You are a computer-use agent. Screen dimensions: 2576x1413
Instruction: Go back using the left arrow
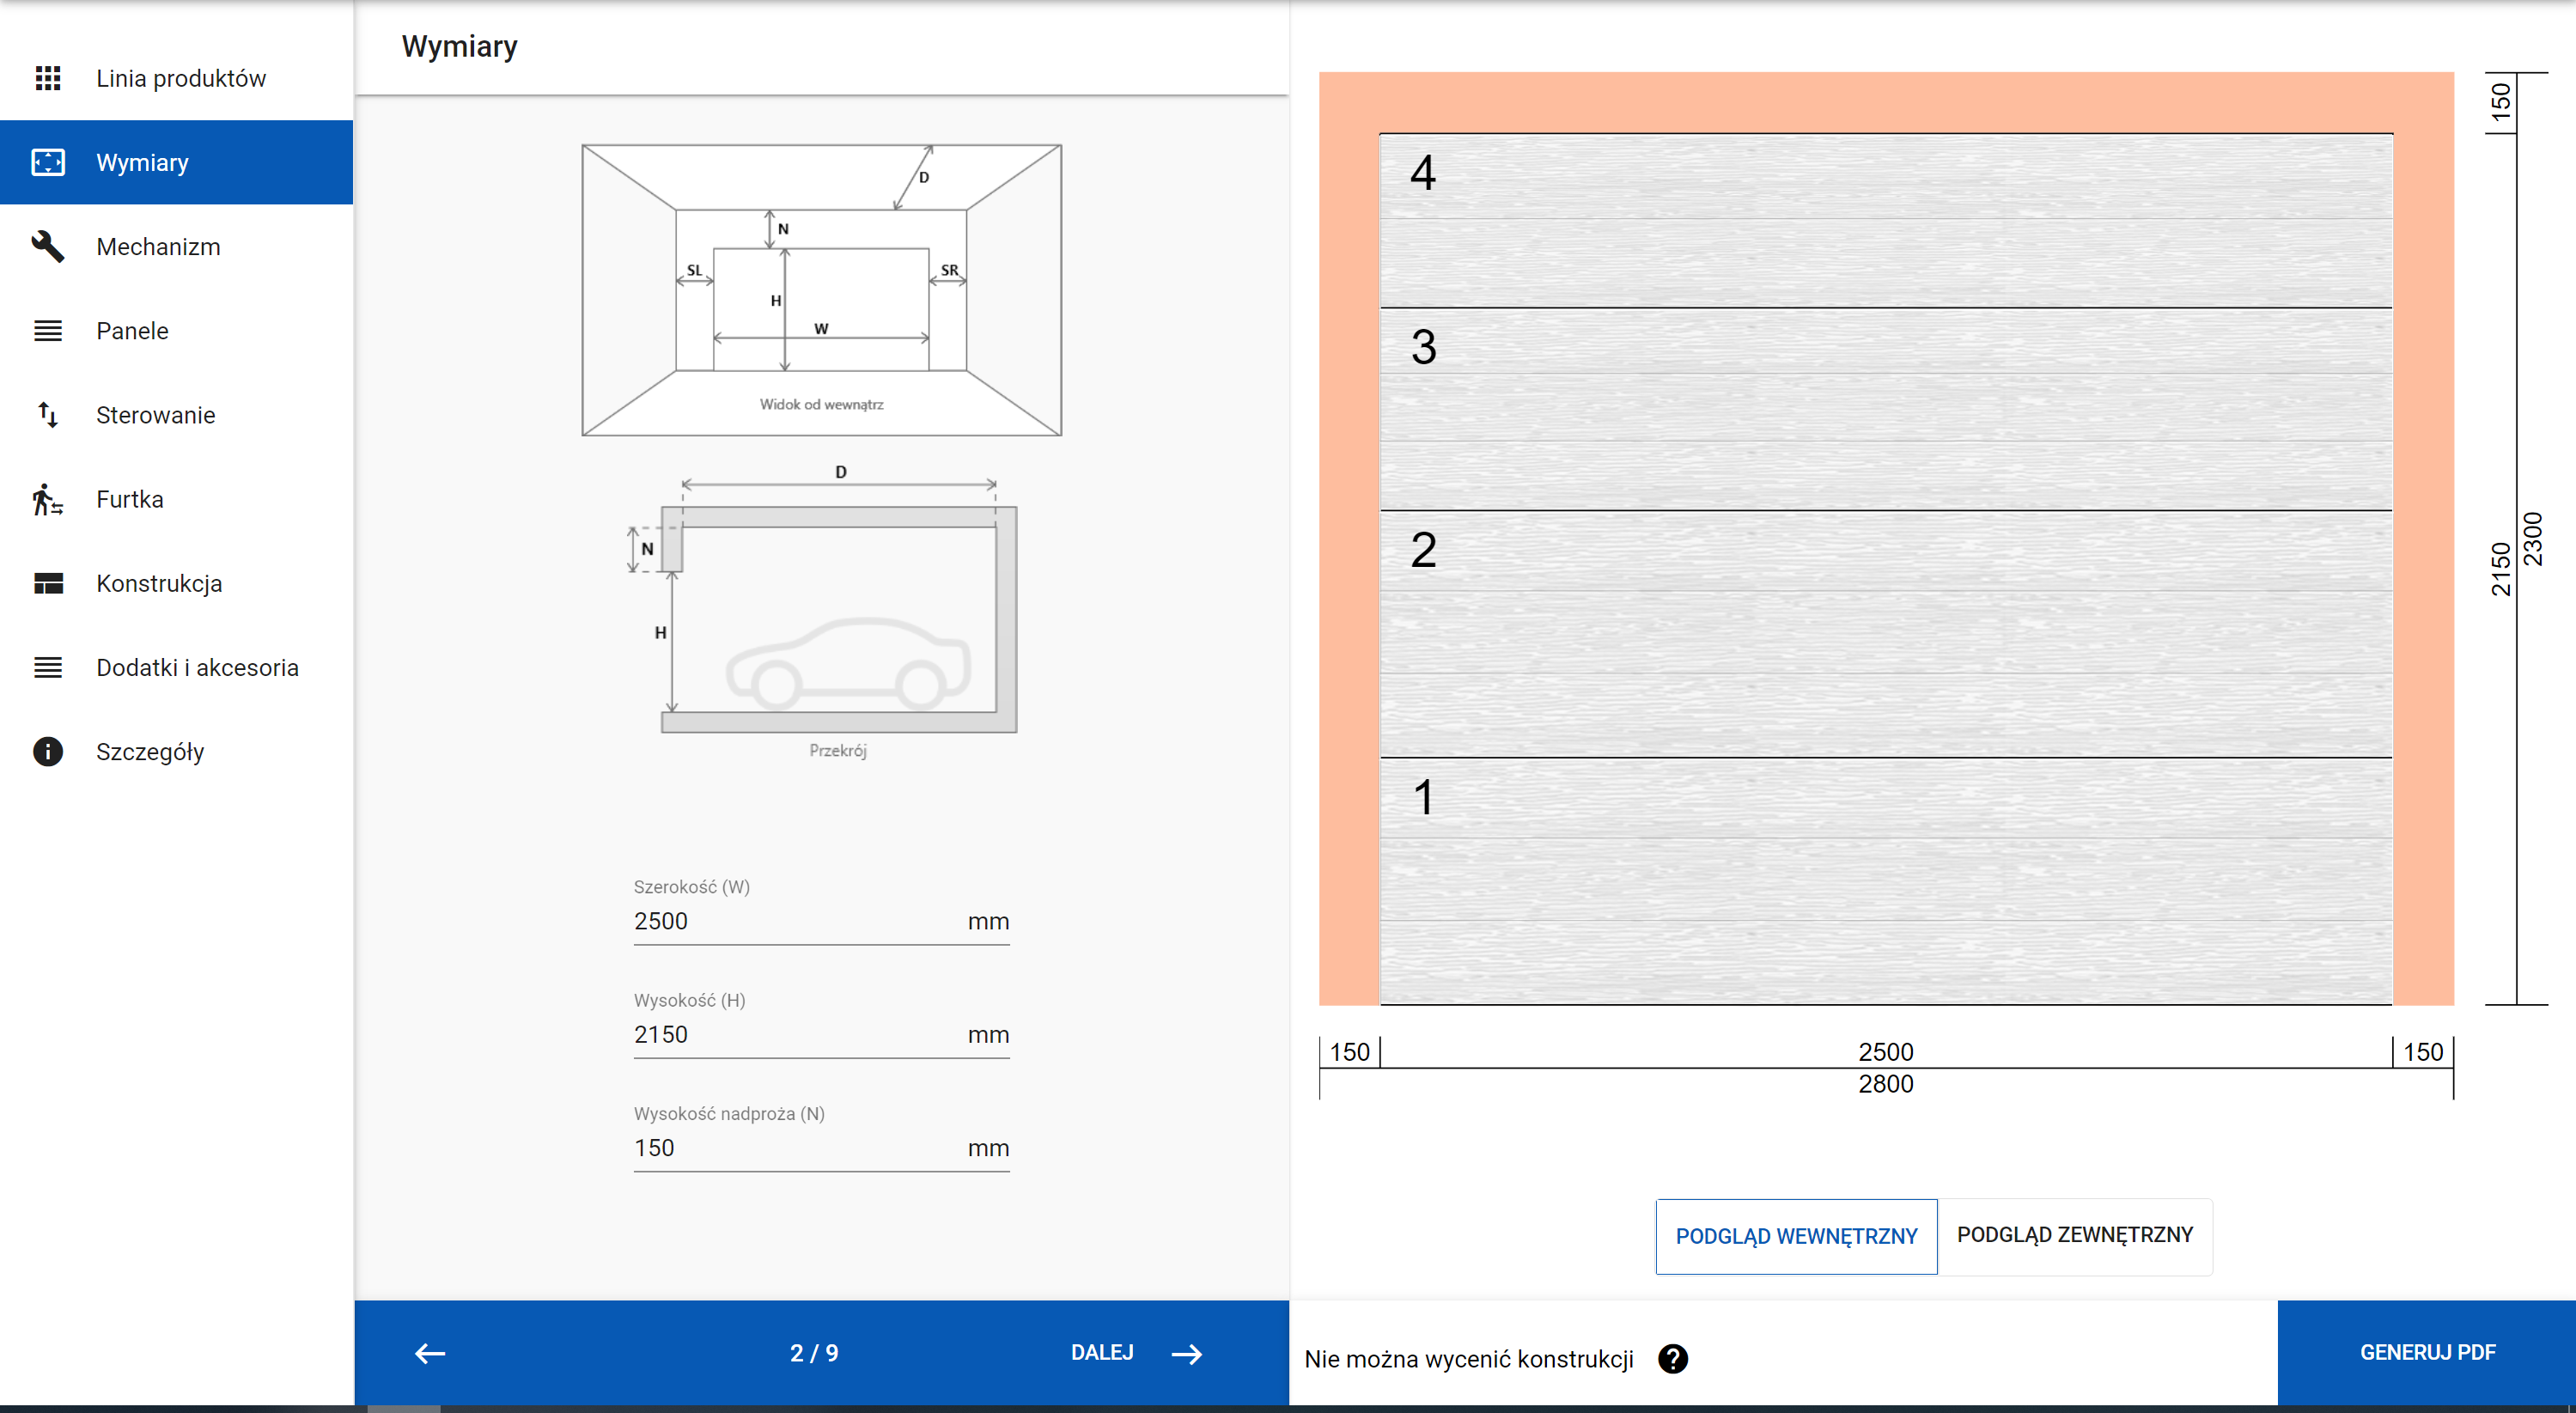click(428, 1353)
